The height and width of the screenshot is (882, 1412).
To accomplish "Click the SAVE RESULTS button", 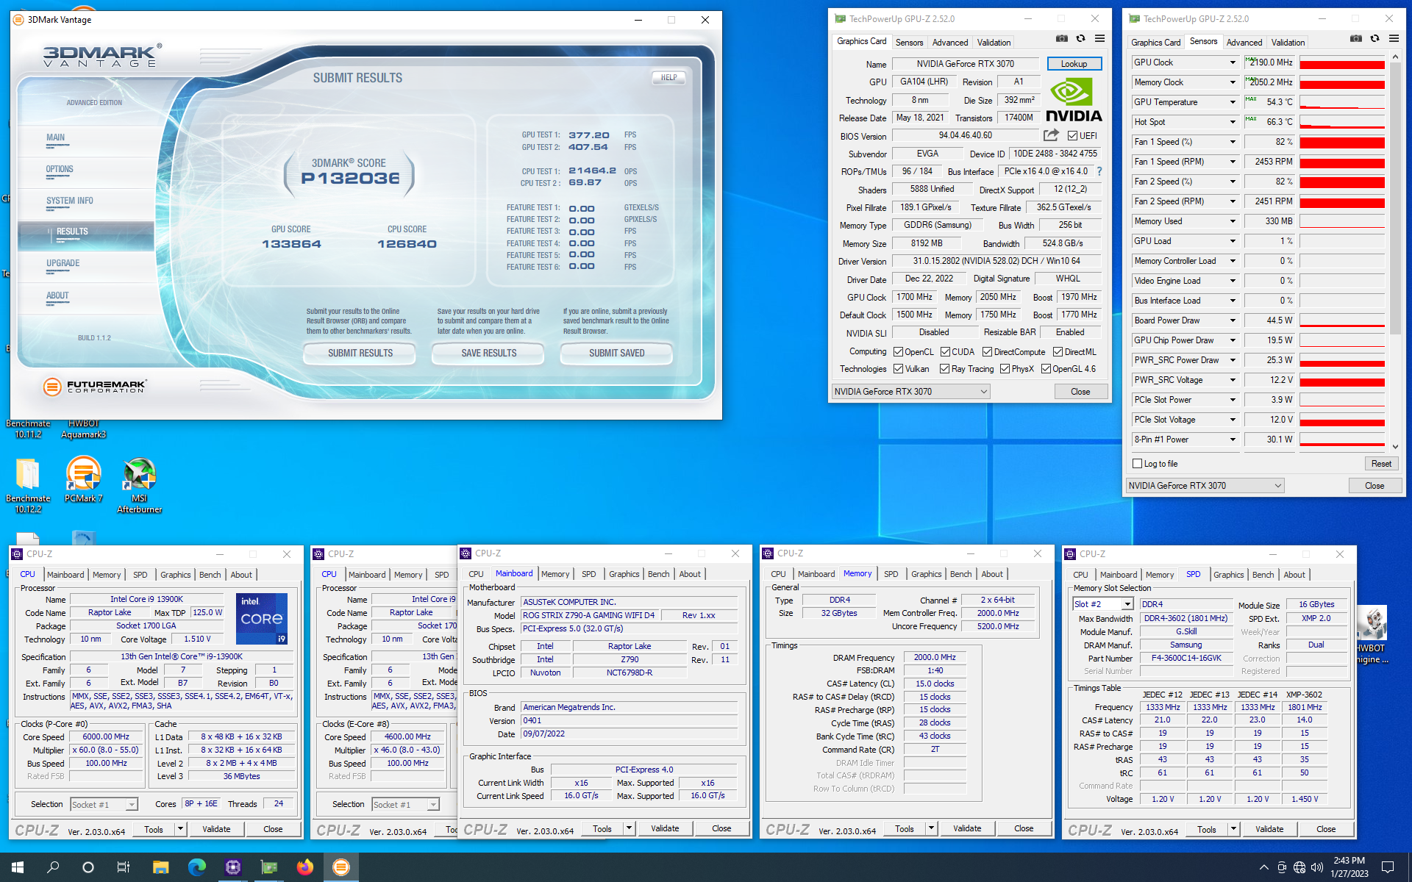I will [488, 354].
